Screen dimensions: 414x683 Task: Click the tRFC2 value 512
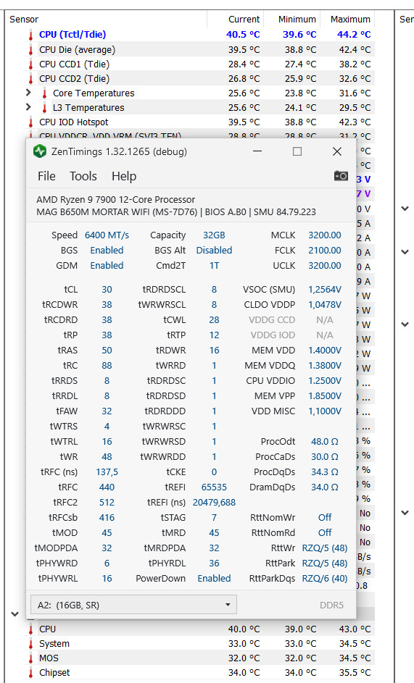coord(107,503)
